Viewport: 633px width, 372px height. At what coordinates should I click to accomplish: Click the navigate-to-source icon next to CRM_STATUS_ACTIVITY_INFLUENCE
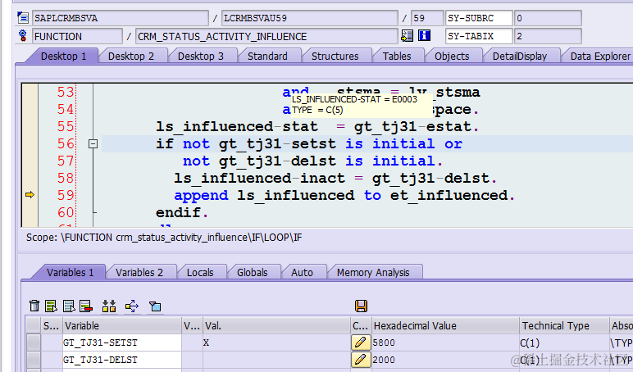click(x=407, y=35)
